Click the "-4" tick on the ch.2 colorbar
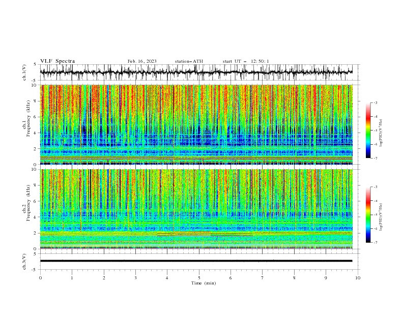The image size is (403, 312). tap(376, 201)
